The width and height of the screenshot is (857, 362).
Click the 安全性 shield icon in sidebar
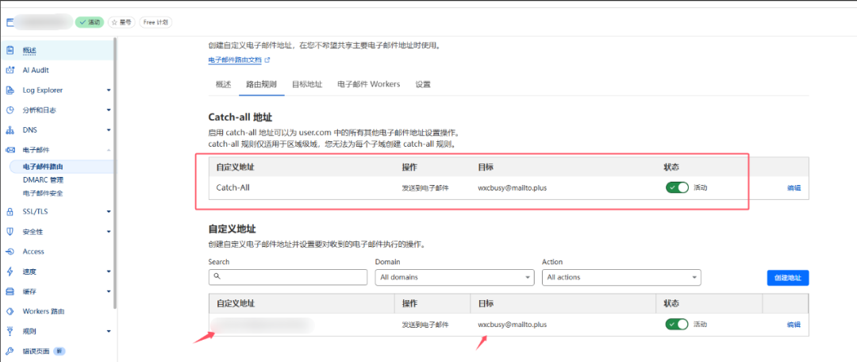click(10, 232)
